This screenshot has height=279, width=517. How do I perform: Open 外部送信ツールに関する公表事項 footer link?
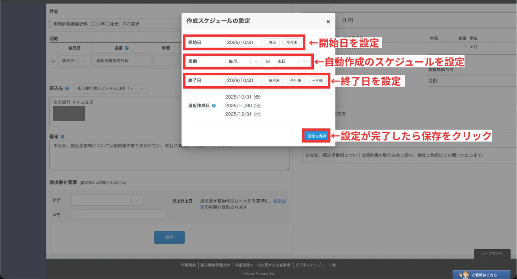tap(263, 265)
